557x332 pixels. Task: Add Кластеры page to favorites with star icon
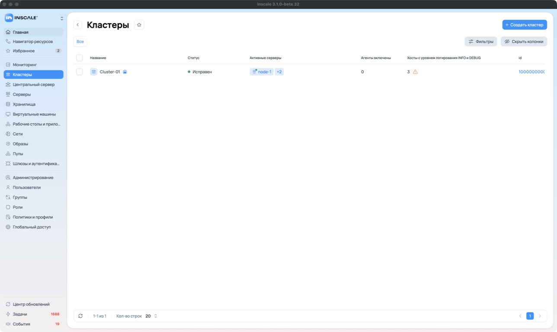pos(139,25)
